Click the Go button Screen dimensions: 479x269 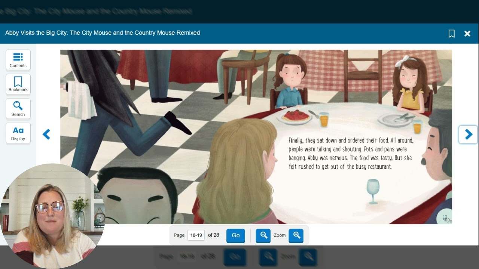[x=236, y=235]
